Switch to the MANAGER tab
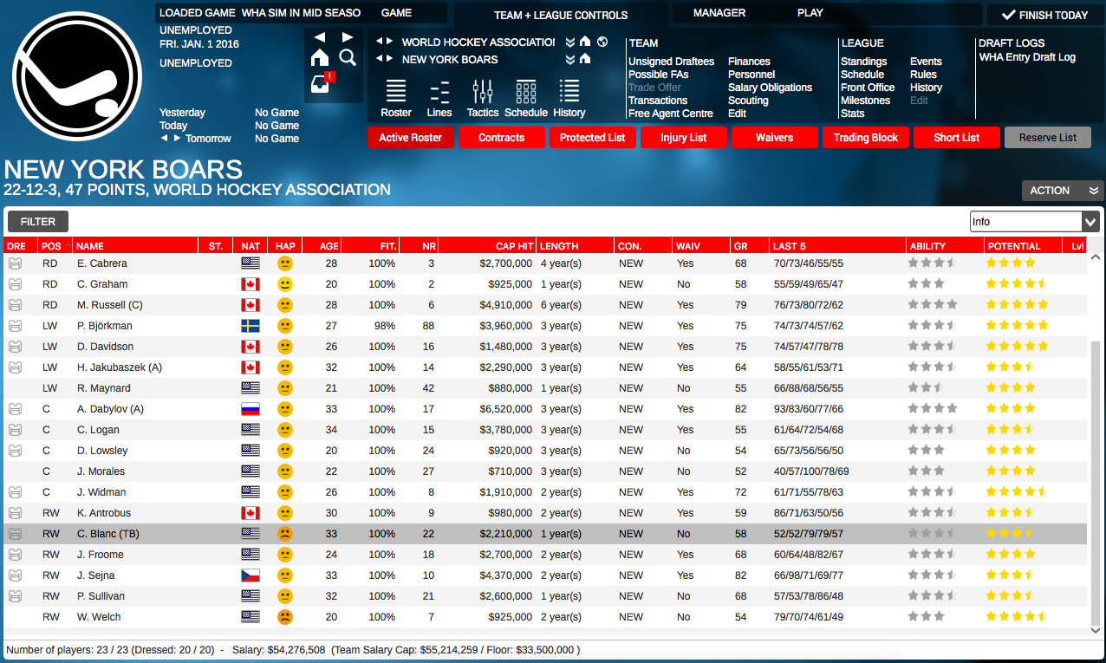Image resolution: width=1106 pixels, height=663 pixels. tap(720, 13)
